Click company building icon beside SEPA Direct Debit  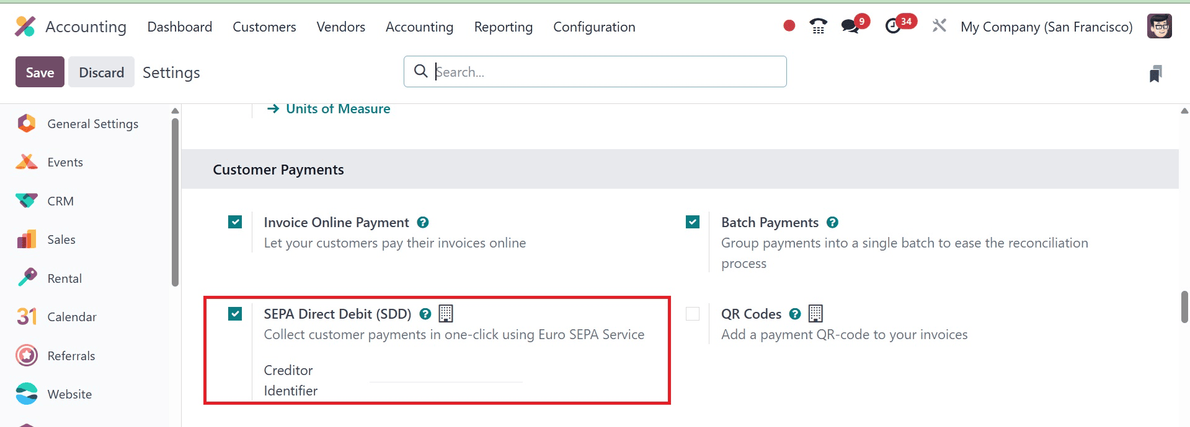446,314
